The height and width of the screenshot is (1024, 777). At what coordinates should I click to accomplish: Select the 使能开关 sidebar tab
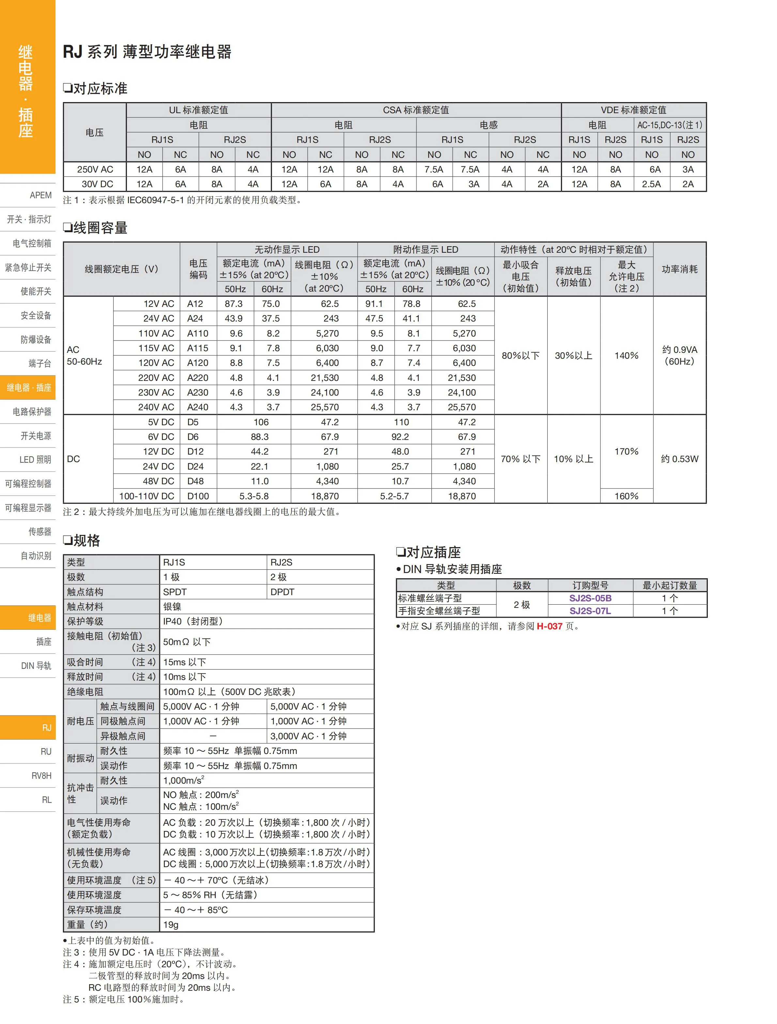coord(35,291)
